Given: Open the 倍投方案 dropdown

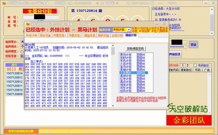Looking at the screenshot, I should pyautogui.click(x=22, y=56).
